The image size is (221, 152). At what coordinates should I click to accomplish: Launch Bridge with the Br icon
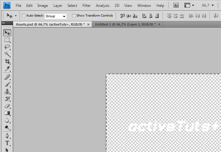pos(176,6)
